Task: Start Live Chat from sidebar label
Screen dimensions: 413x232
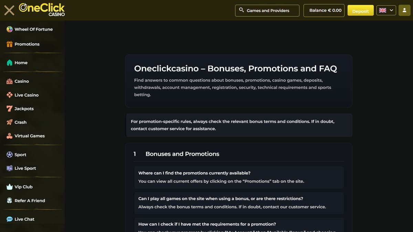Action: click(x=24, y=219)
